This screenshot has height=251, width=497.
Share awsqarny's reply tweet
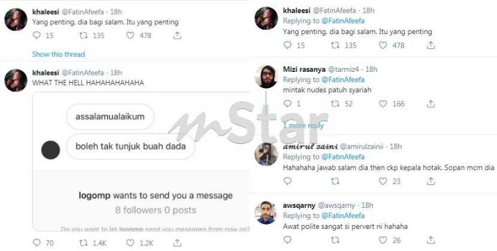pyautogui.click(x=431, y=240)
